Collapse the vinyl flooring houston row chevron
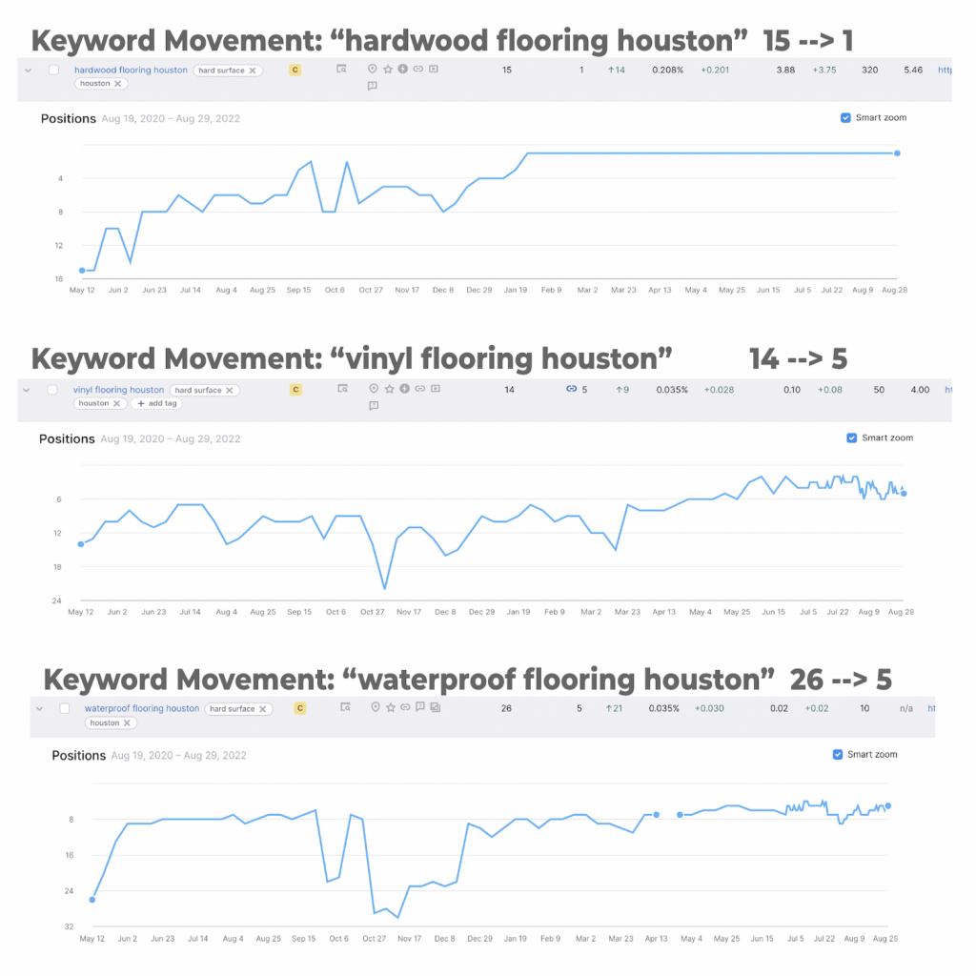This screenshot has width=976, height=976. click(26, 390)
